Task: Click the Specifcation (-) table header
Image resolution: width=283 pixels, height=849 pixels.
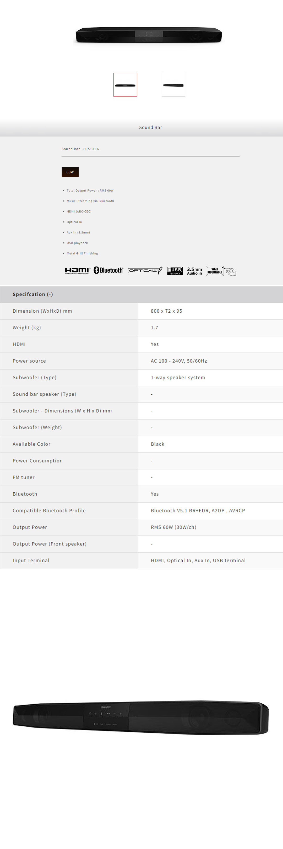Action: pos(33,294)
